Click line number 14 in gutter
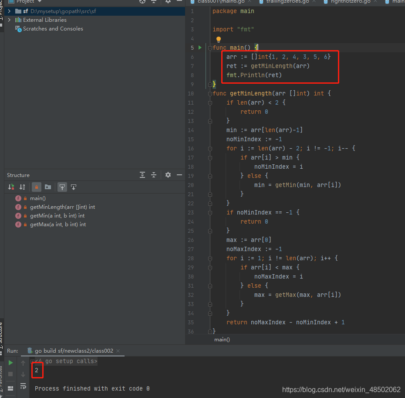This screenshot has width=405, height=398. (191, 130)
